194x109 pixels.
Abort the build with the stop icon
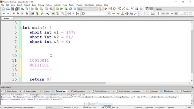click(x=75, y=9)
